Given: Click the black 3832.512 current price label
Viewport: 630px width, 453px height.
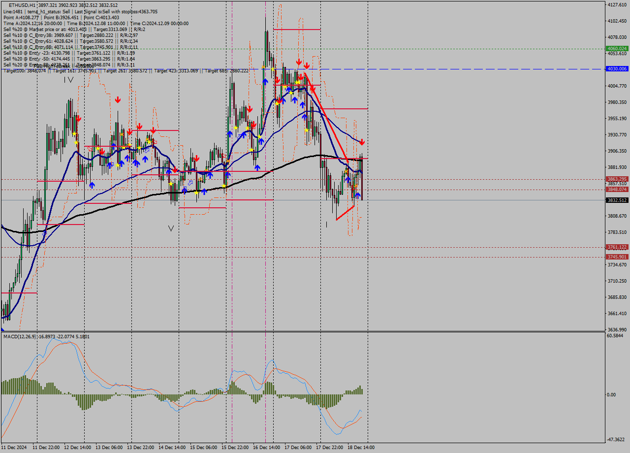Looking at the screenshot, I should pyautogui.click(x=616, y=200).
